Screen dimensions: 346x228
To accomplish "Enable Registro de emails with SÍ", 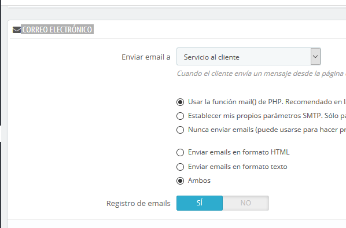I will click(x=200, y=203).
